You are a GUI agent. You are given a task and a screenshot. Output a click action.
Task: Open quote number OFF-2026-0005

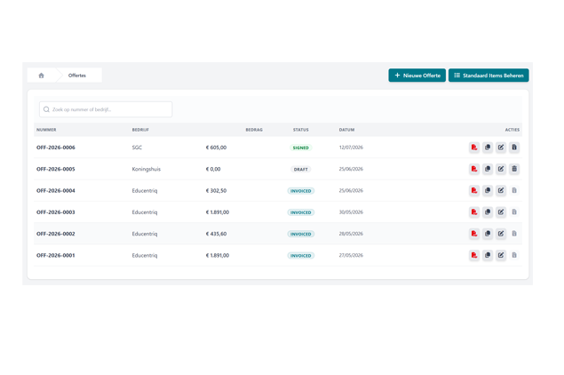(56, 169)
